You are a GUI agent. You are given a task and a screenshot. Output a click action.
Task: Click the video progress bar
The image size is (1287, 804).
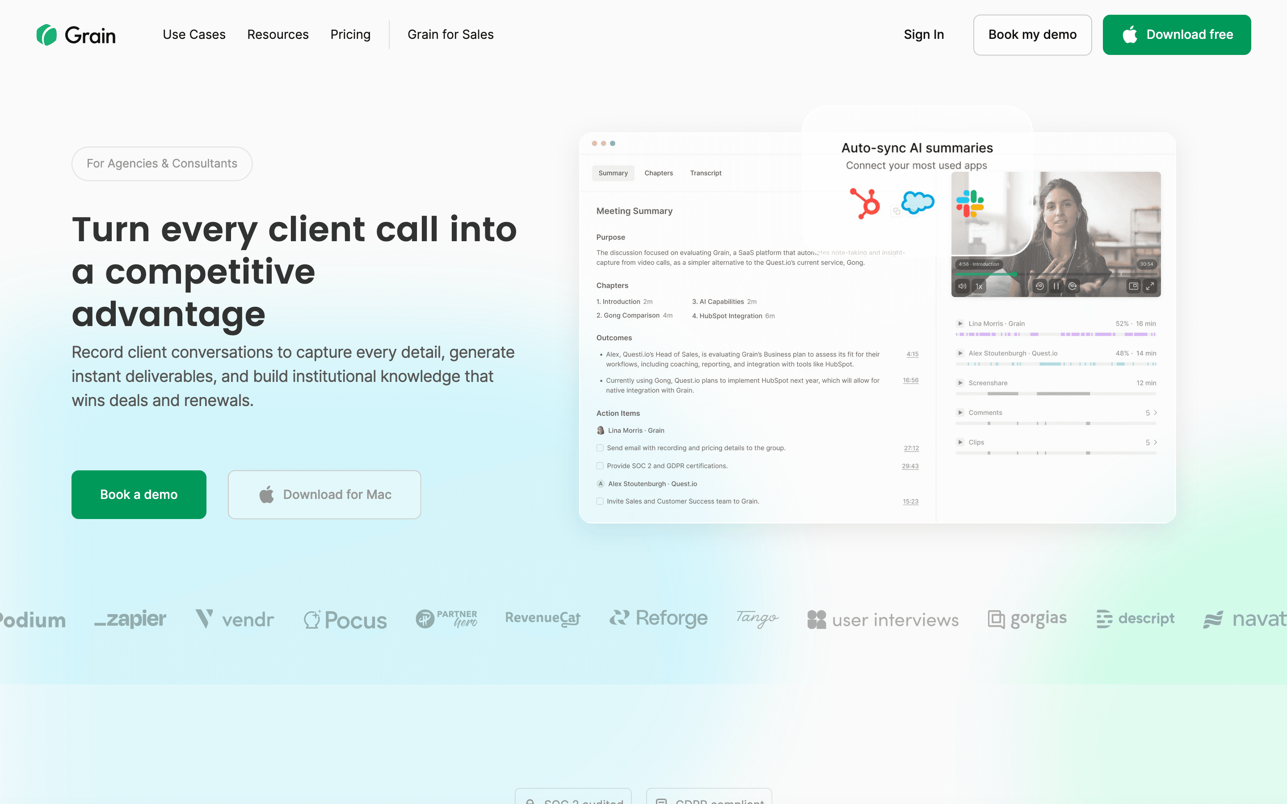coord(1056,274)
